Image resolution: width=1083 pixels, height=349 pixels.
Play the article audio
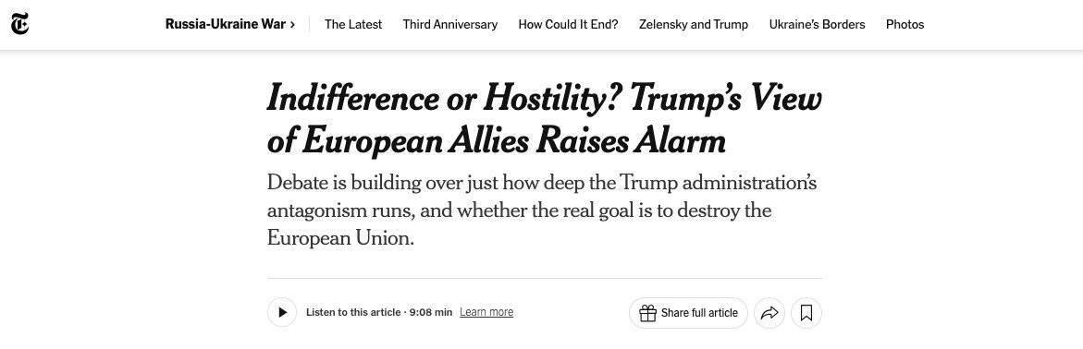282,312
